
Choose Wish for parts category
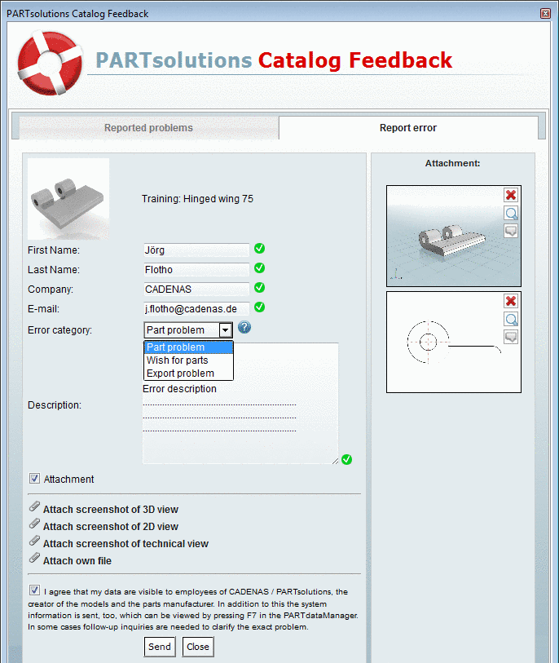click(188, 360)
